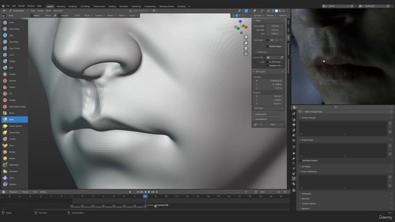Screen dimensions: 395x222
Task: Select the Fill brush
Action: 15,94
